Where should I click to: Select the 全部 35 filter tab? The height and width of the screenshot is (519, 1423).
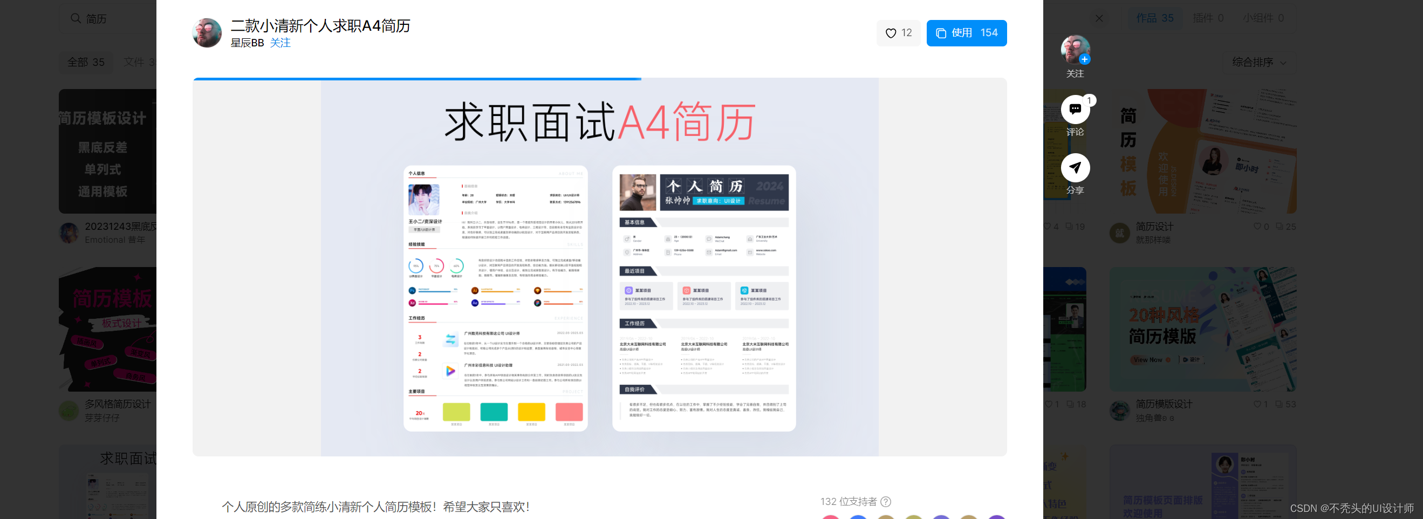pos(86,63)
